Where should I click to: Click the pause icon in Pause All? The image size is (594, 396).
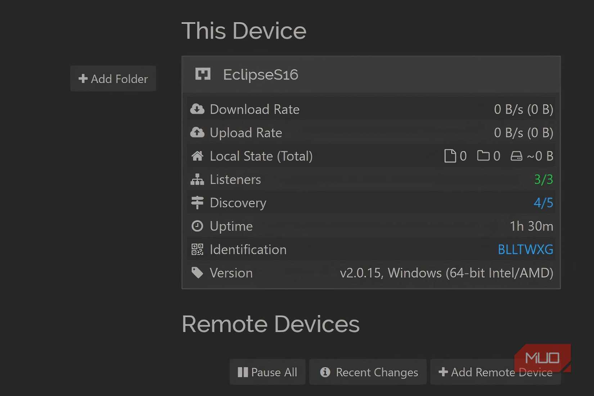242,372
